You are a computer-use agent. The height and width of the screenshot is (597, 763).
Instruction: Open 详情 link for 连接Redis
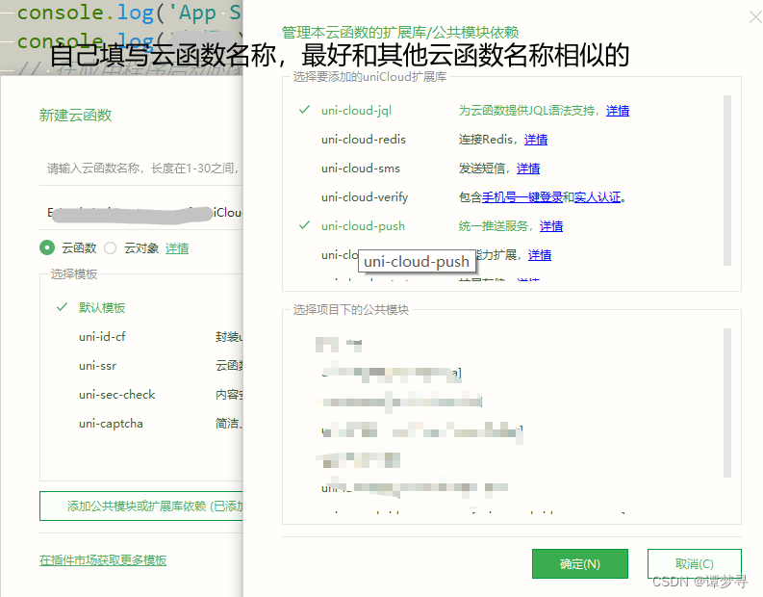pyautogui.click(x=536, y=140)
